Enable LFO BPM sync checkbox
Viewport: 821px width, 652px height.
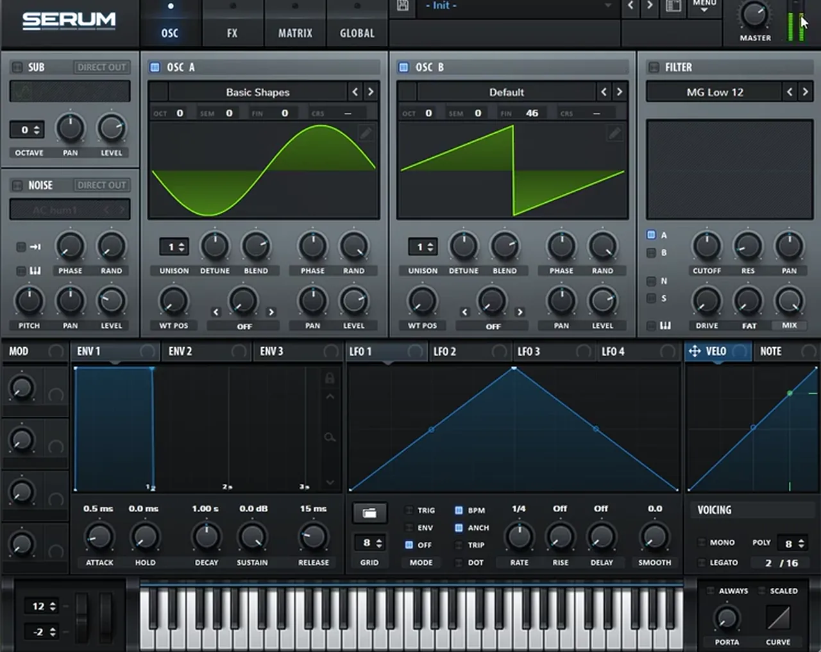(x=459, y=510)
